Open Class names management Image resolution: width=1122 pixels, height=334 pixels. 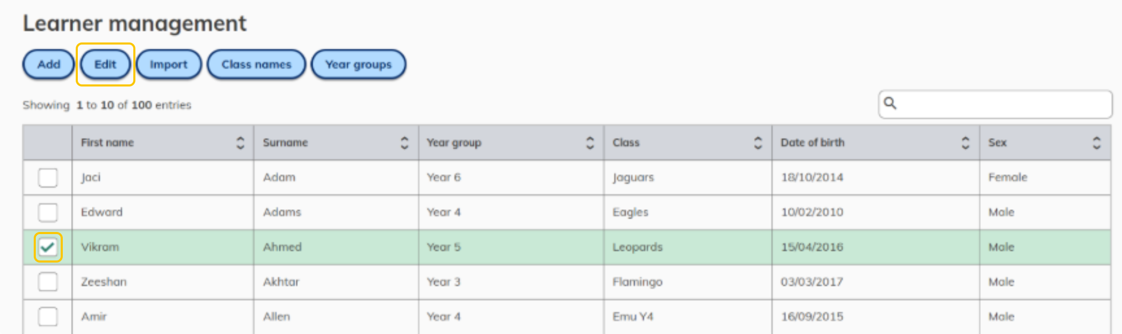click(x=256, y=64)
